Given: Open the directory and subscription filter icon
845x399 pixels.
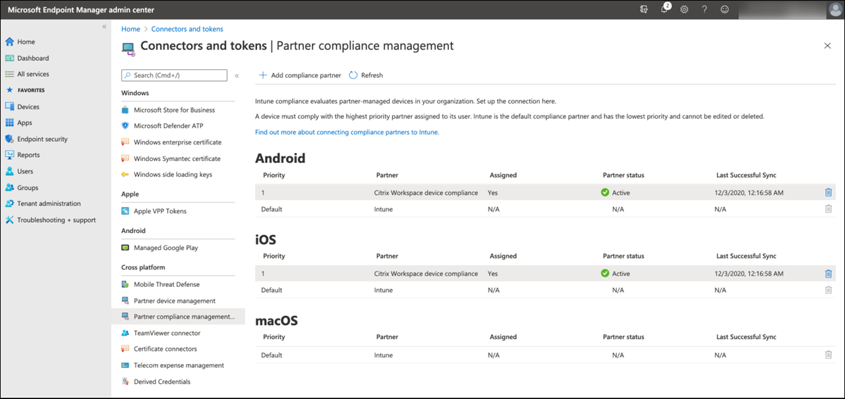Looking at the screenshot, I should tap(644, 9).
